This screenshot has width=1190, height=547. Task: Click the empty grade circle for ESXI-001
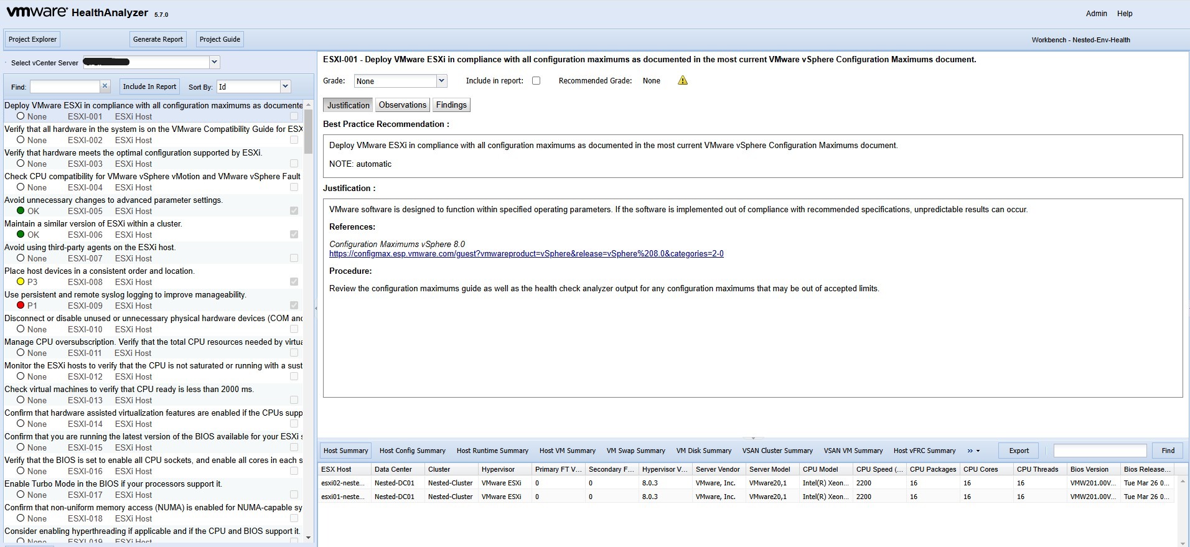click(x=21, y=116)
